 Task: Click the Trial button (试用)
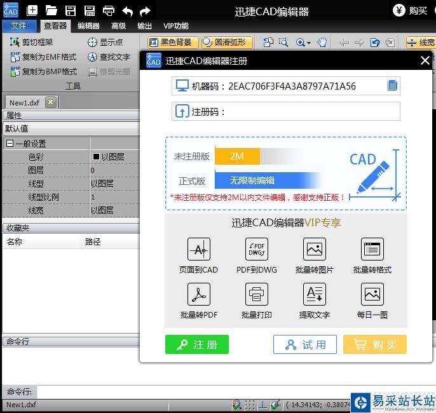coord(305,344)
